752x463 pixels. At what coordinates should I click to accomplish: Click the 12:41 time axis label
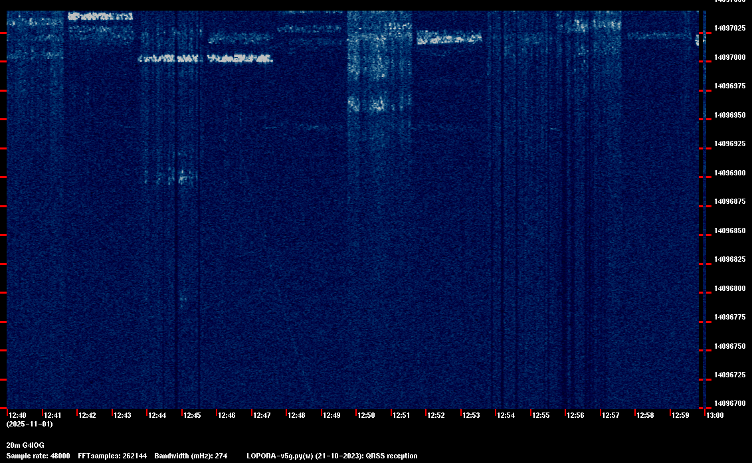tap(52, 415)
